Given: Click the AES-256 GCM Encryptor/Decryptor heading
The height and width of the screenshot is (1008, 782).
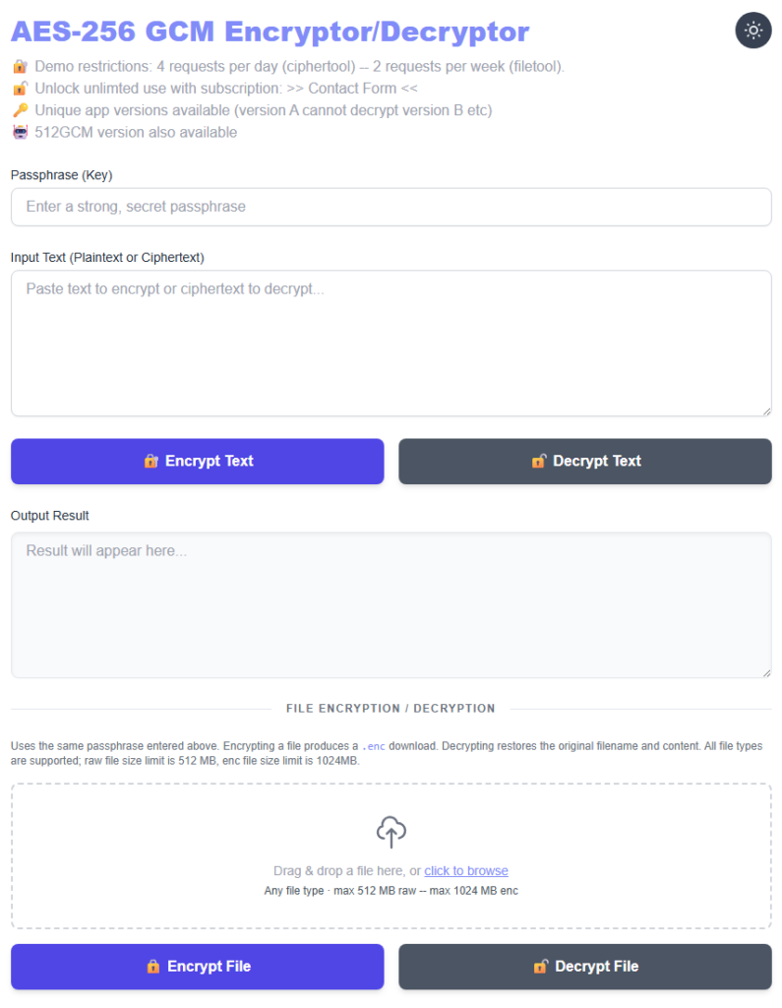Looking at the screenshot, I should tap(270, 31).
